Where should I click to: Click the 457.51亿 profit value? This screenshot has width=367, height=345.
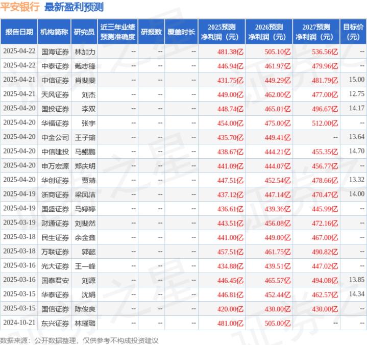230,252
